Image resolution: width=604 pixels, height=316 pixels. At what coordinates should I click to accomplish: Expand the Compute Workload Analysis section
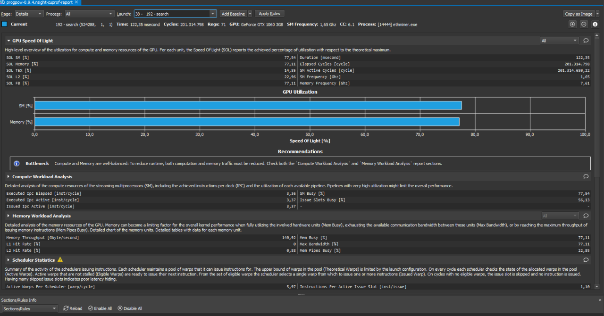(8, 177)
